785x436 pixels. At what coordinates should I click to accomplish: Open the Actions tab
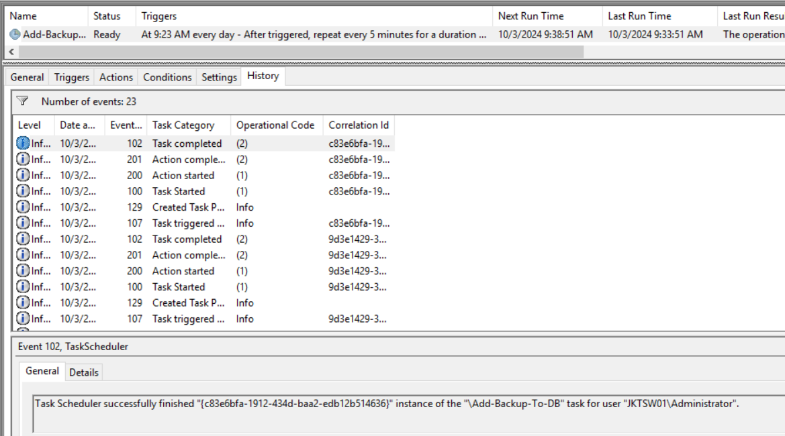click(116, 77)
